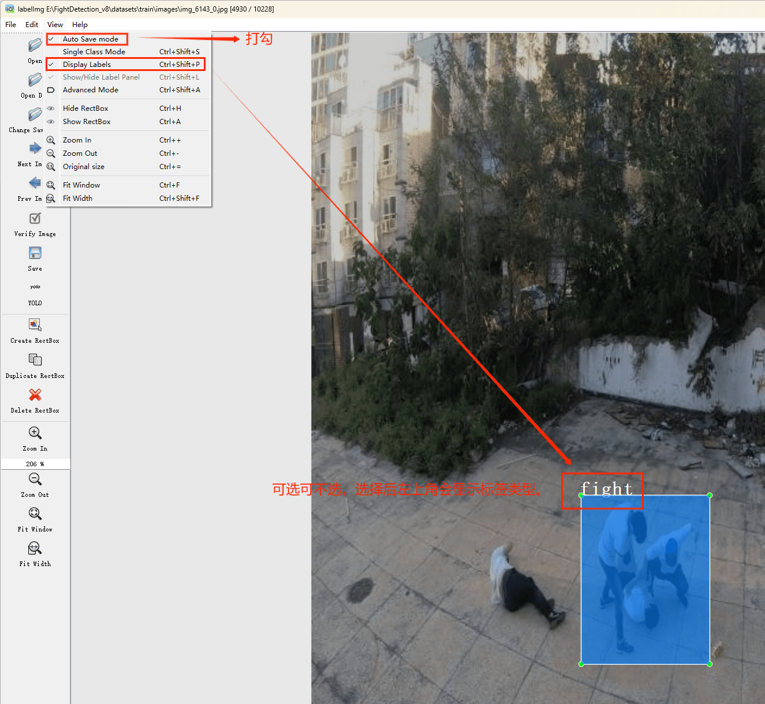The width and height of the screenshot is (765, 704).
Task: Select Fit Width from the View menu
Action: pyautogui.click(x=128, y=199)
